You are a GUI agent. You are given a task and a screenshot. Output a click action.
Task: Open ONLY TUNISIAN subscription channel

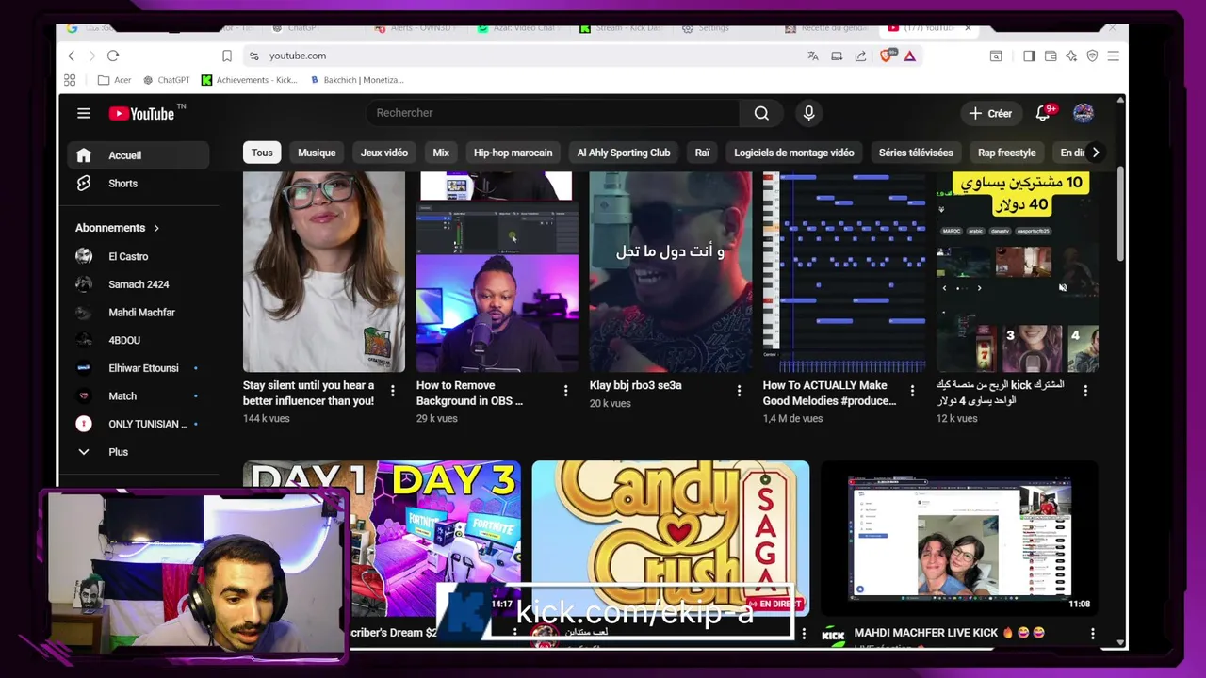[139, 424]
